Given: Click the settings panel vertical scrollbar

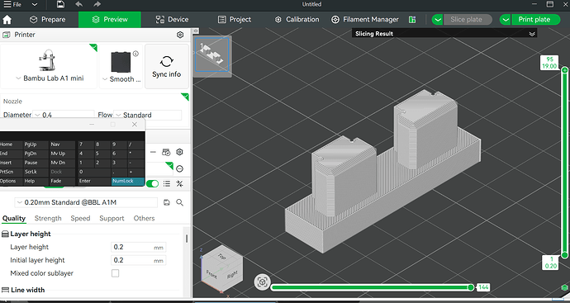Looking at the screenshot, I should click(187, 239).
